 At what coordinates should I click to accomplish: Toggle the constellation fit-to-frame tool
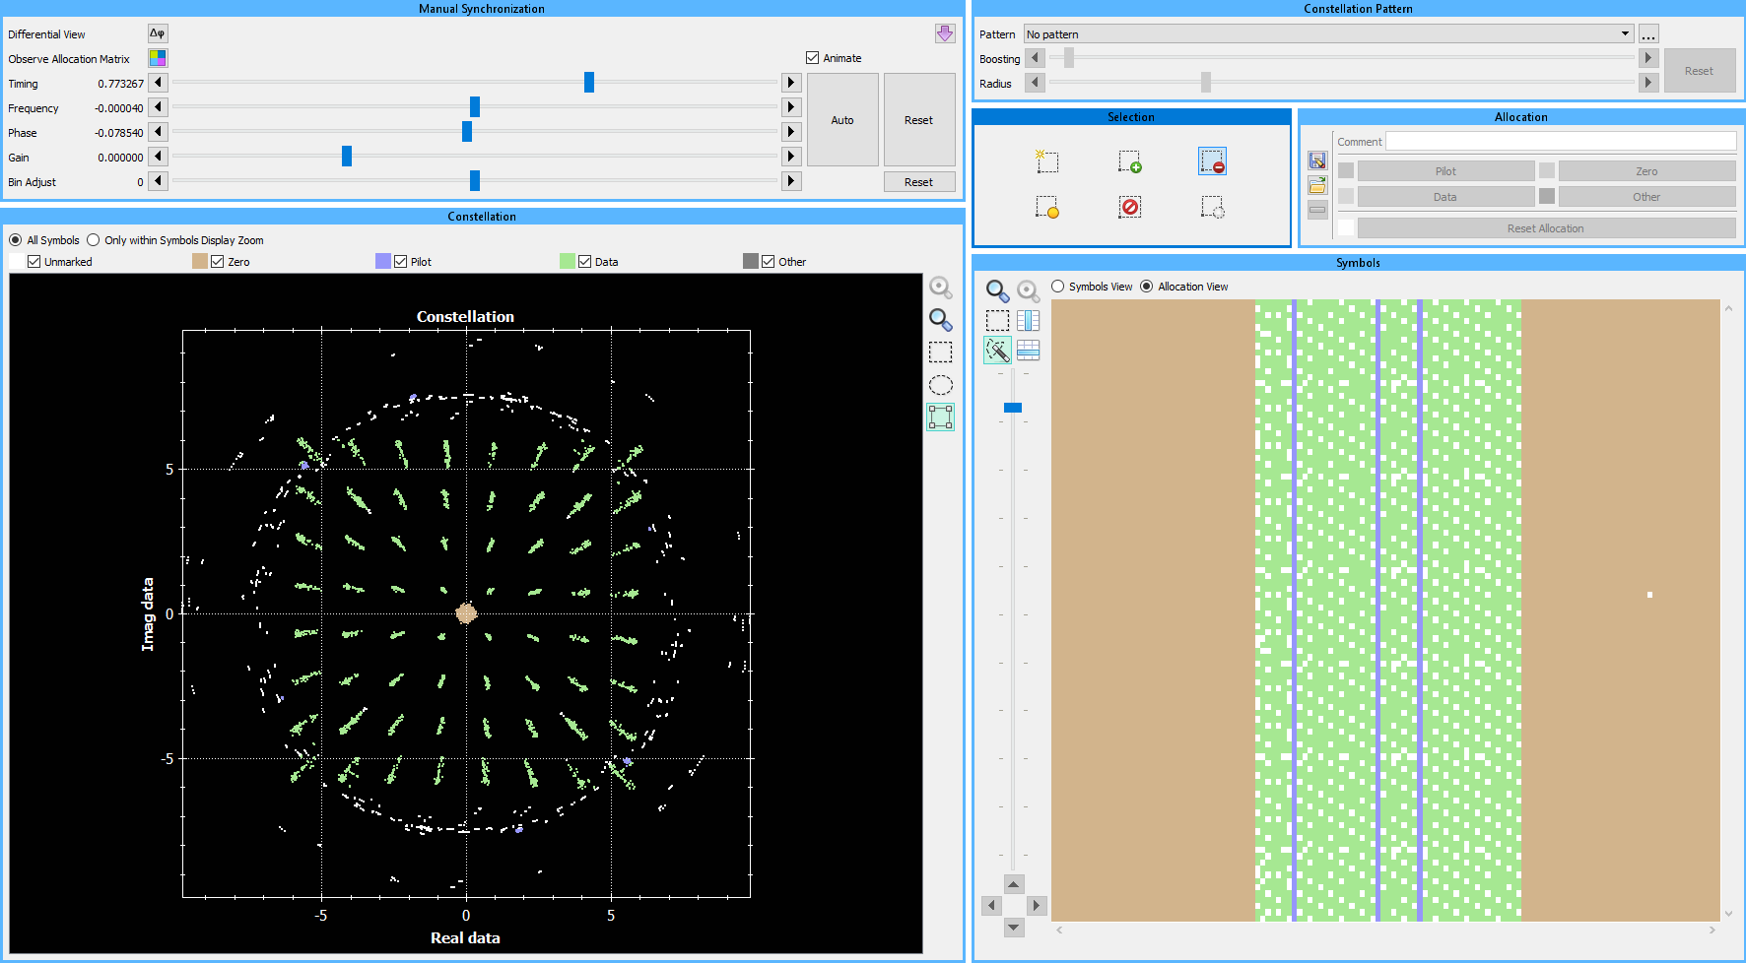click(x=941, y=417)
